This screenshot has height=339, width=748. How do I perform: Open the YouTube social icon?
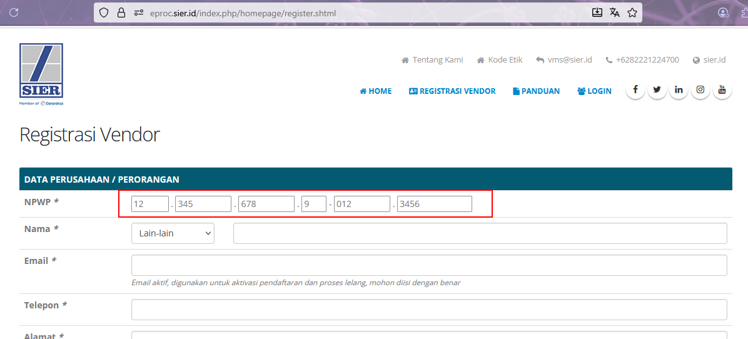722,90
